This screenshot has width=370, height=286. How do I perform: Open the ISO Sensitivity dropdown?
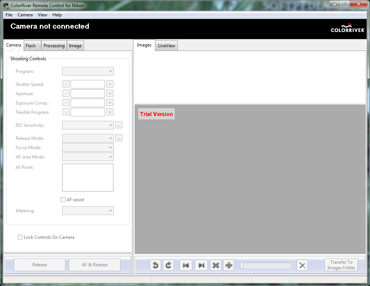[x=88, y=125]
